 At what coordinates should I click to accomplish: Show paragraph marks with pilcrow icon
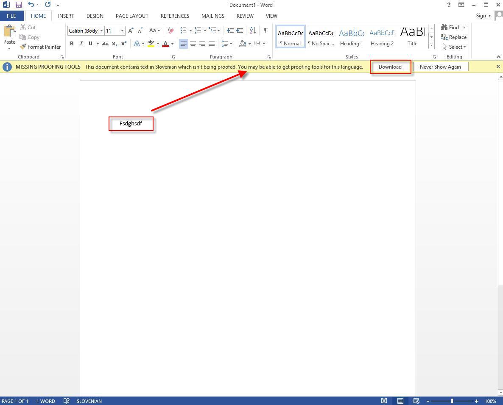coord(265,31)
